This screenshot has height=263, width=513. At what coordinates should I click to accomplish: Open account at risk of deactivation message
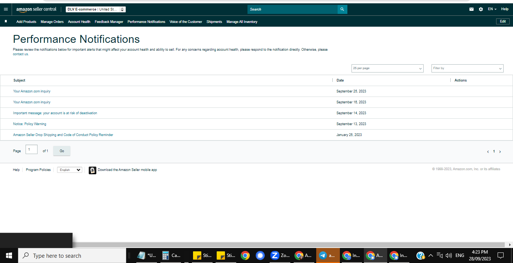tap(55, 113)
